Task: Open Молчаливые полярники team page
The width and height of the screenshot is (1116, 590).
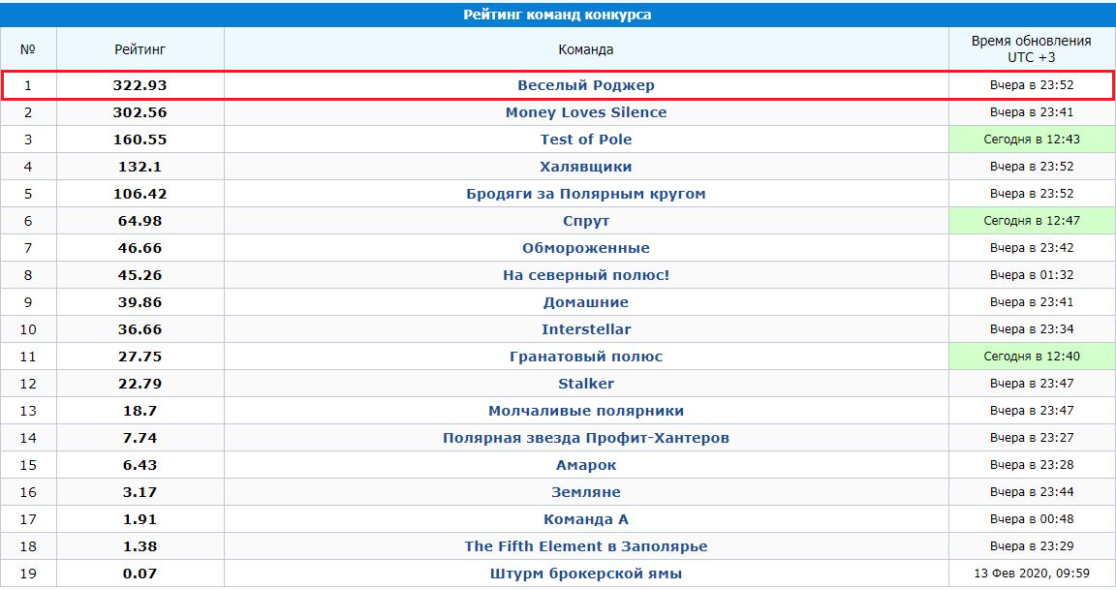Action: click(585, 411)
